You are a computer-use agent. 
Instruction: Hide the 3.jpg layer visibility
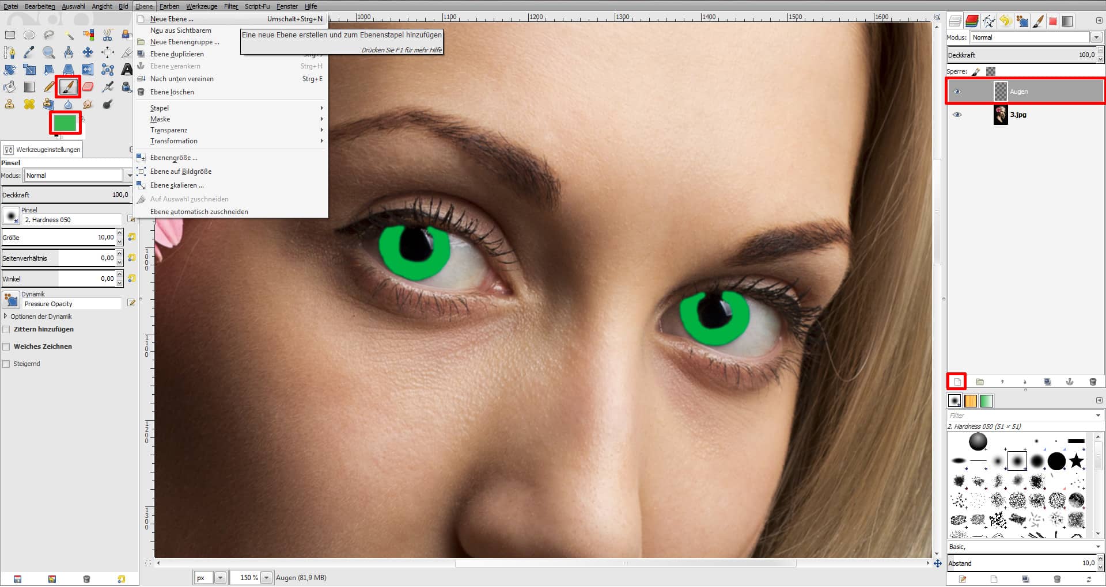click(x=957, y=115)
